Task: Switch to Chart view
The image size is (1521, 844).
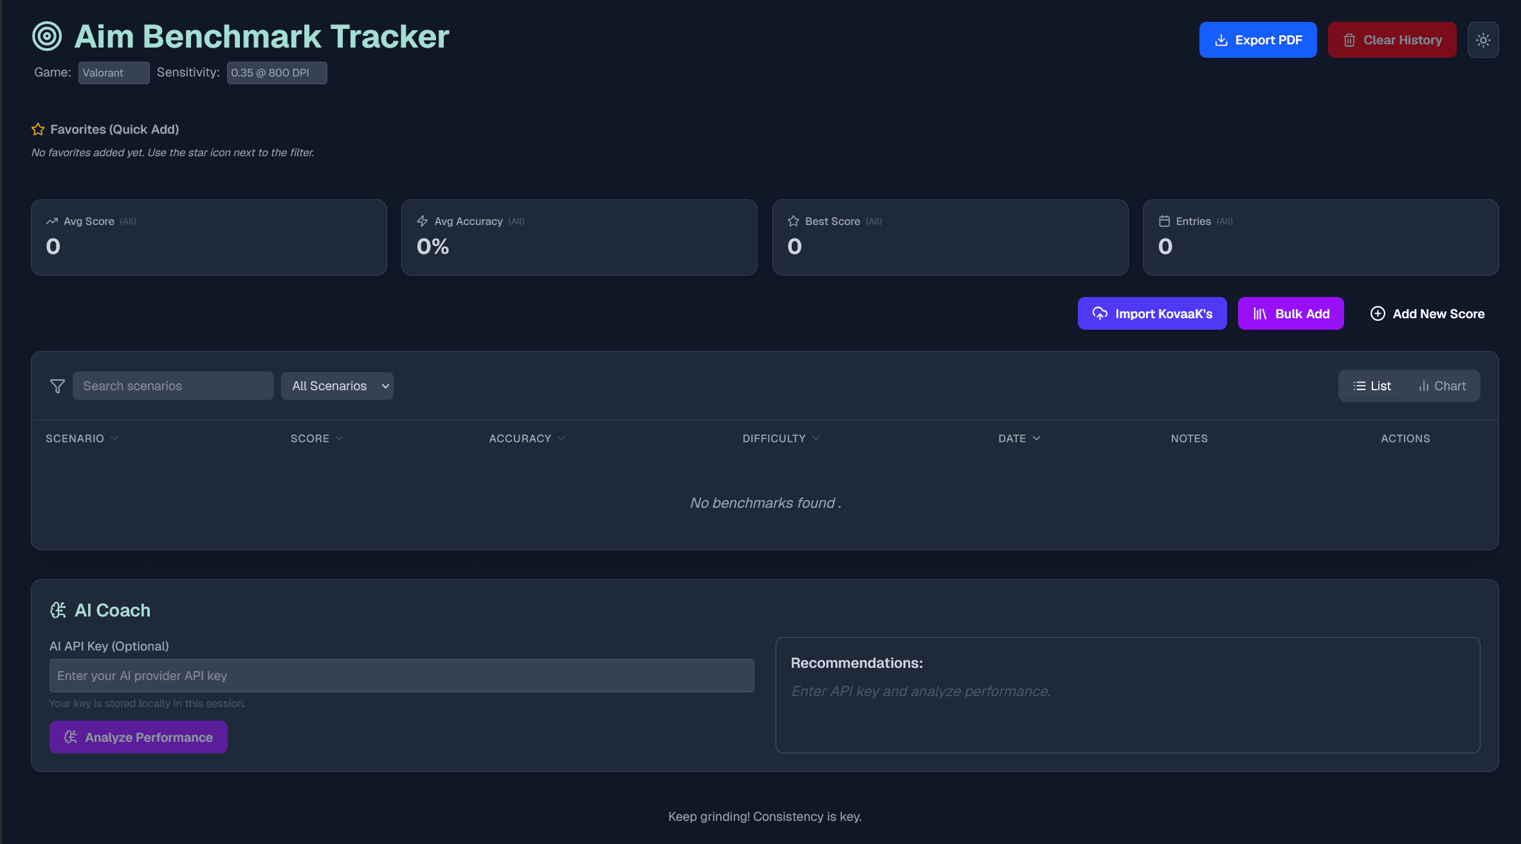Action: pos(1443,385)
